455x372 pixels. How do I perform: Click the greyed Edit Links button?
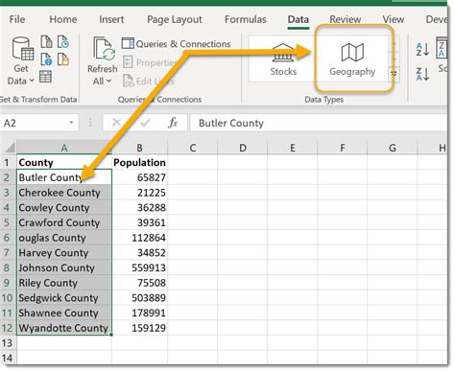pos(149,81)
